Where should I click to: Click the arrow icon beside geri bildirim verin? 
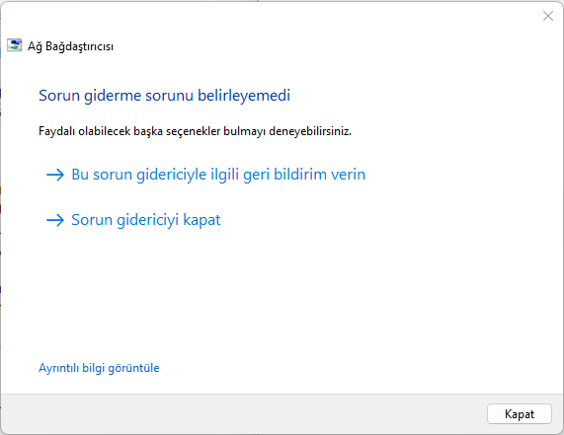click(55, 175)
